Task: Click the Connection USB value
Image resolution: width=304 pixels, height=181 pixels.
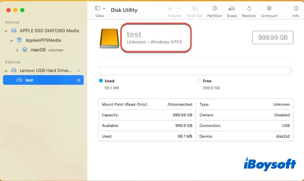Action: 286,126
